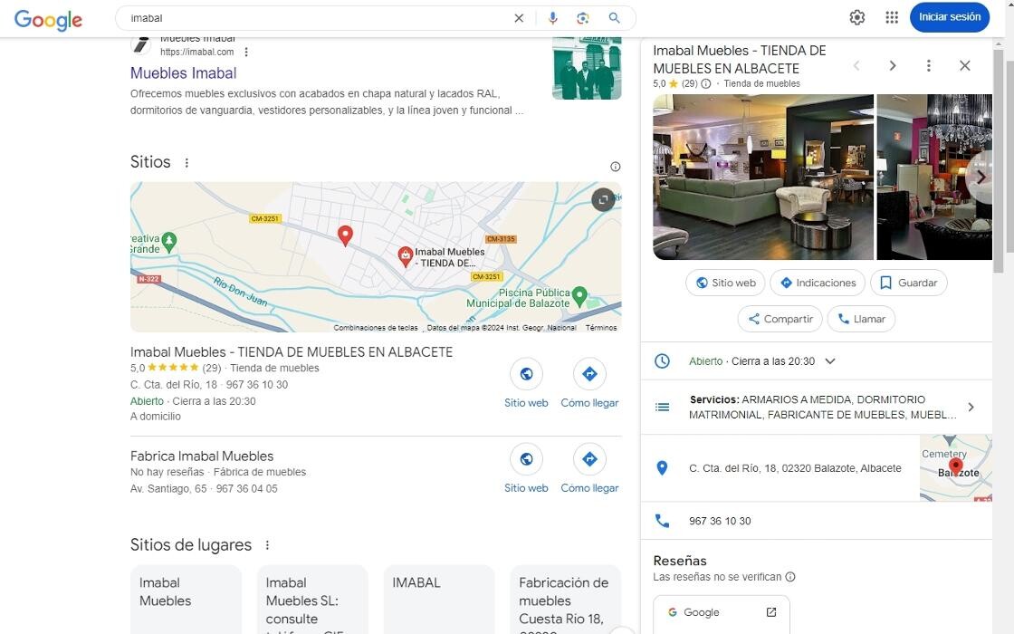Click Compartir to share the business
This screenshot has width=1014, height=634.
[779, 319]
